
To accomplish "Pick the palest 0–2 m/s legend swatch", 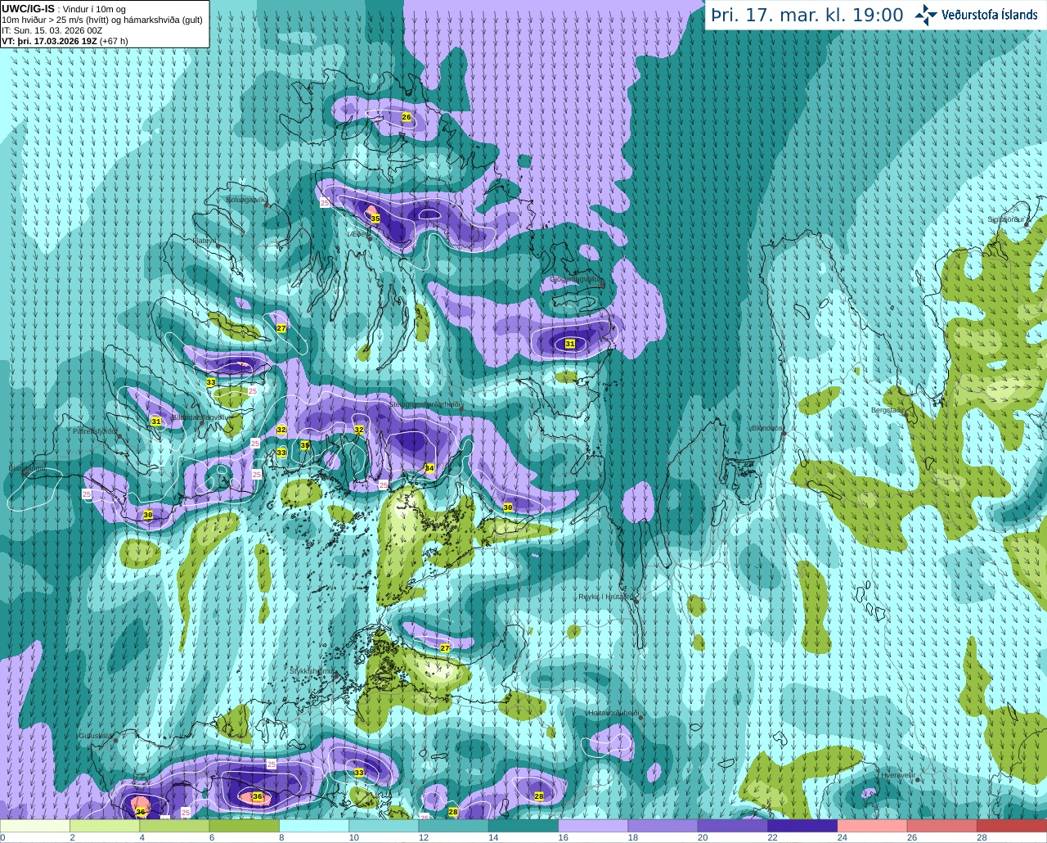I will [x=35, y=826].
